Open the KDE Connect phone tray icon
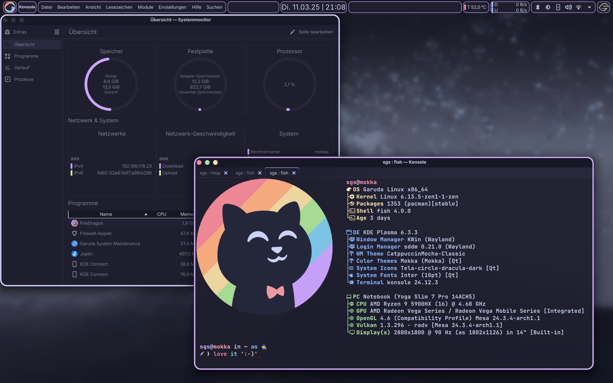Viewport: 613px width, 383px height. point(558,7)
